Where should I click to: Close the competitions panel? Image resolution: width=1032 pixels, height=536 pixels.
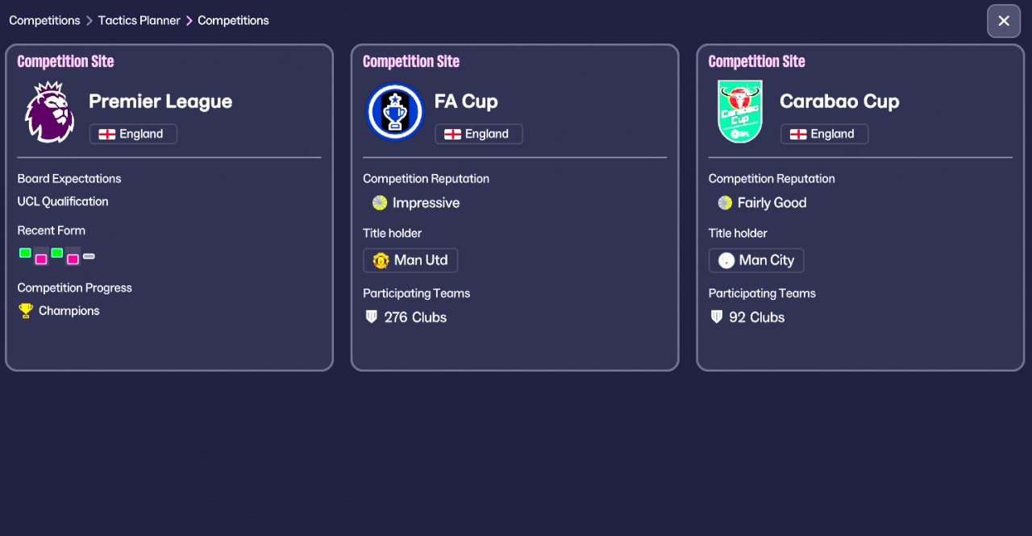click(1004, 21)
